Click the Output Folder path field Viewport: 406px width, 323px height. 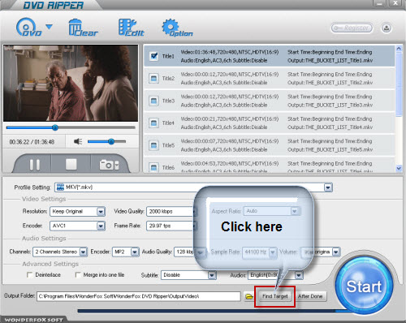tap(139, 296)
